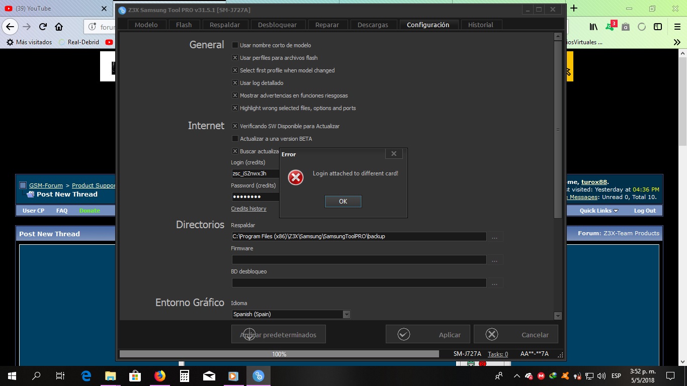
Task: Show hidden system tray icons
Action: click(517, 375)
